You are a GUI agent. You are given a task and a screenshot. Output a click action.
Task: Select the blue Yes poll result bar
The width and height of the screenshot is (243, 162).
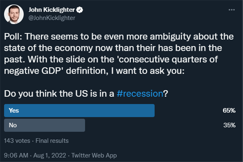pos(79,111)
